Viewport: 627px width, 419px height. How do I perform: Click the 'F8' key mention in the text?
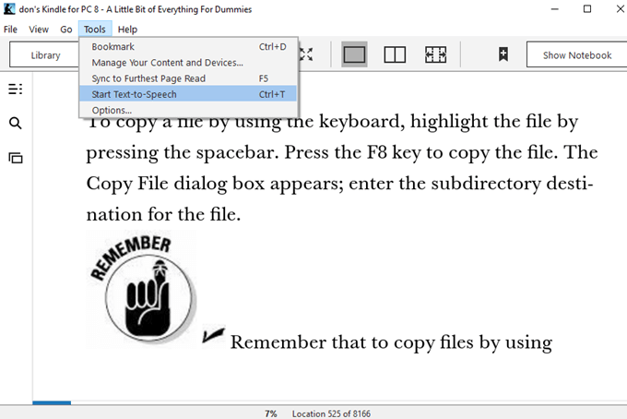click(377, 152)
